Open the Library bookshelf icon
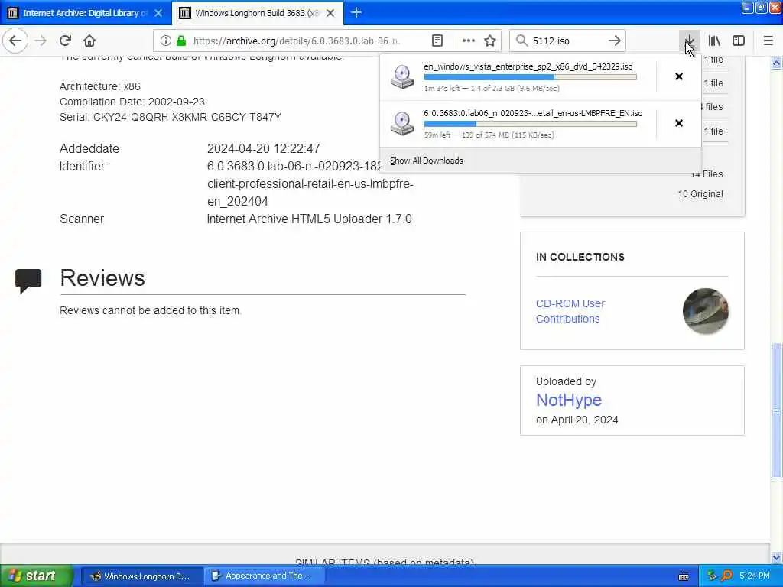The image size is (783, 587). pyautogui.click(x=714, y=41)
